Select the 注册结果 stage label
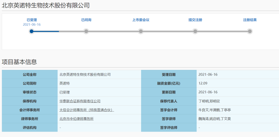 (x=250, y=20)
